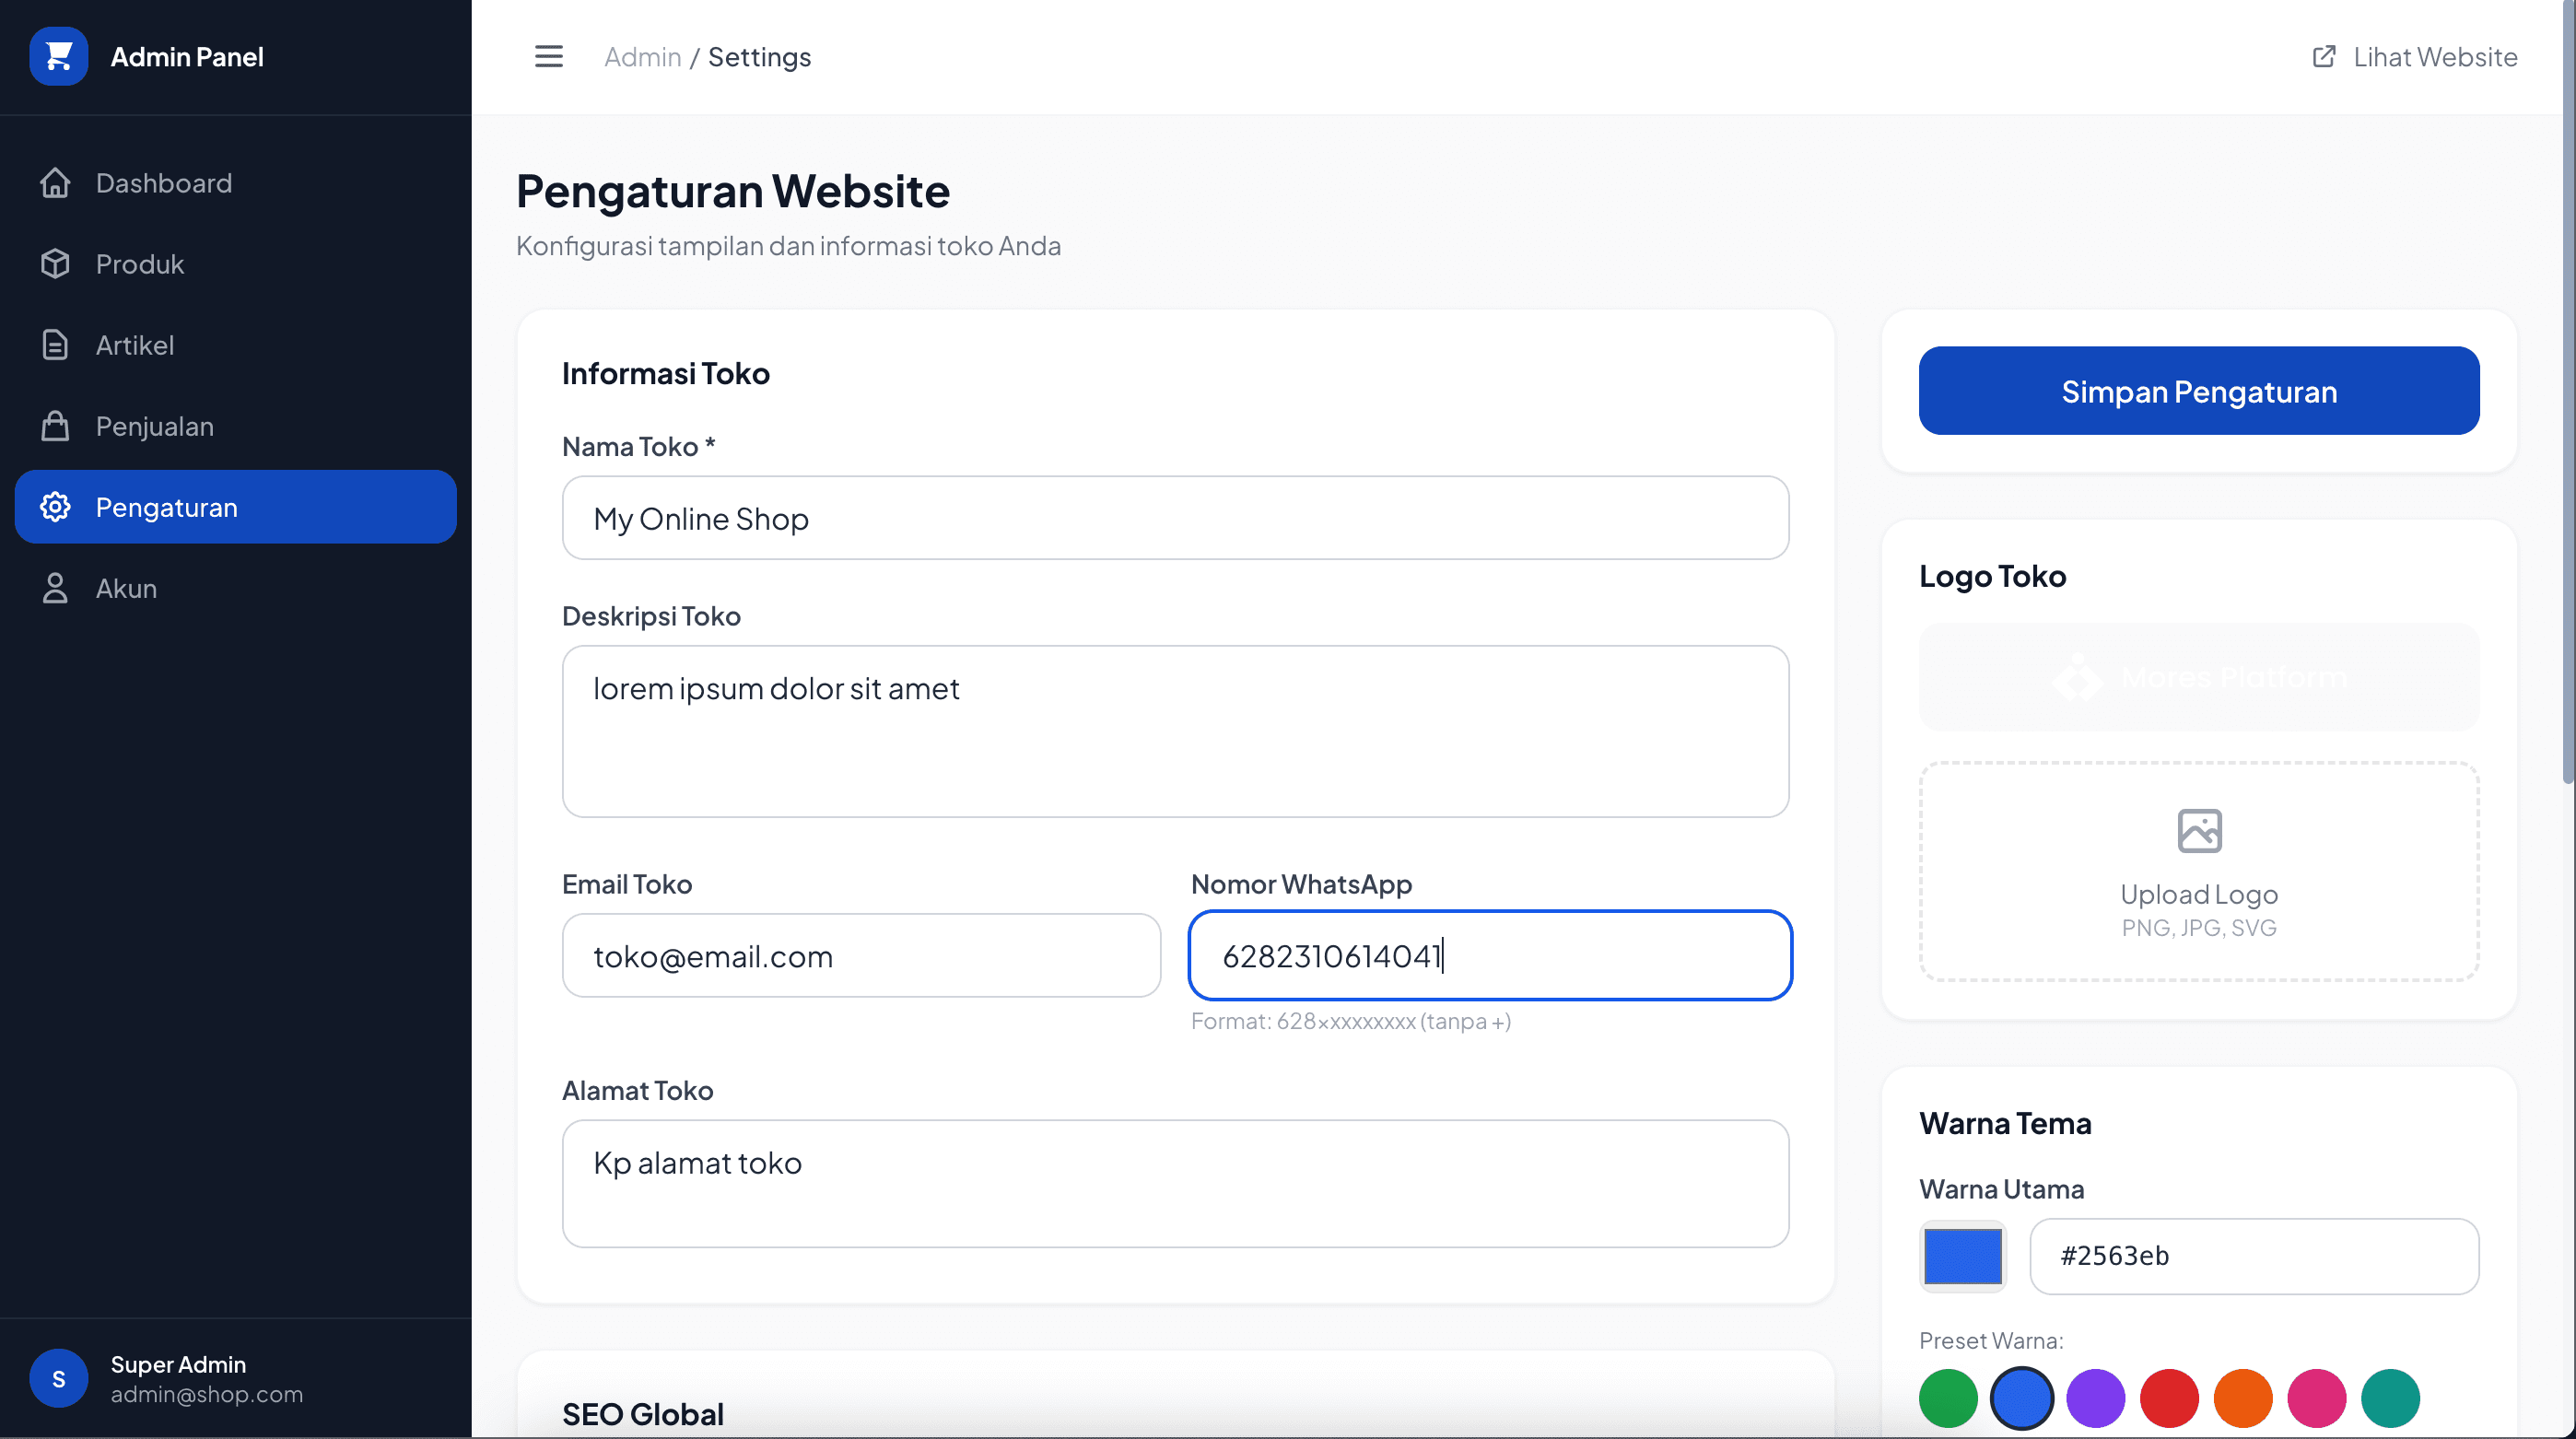Click the Dashboard home icon
Screen dimensions: 2576x1439
coord(55,183)
